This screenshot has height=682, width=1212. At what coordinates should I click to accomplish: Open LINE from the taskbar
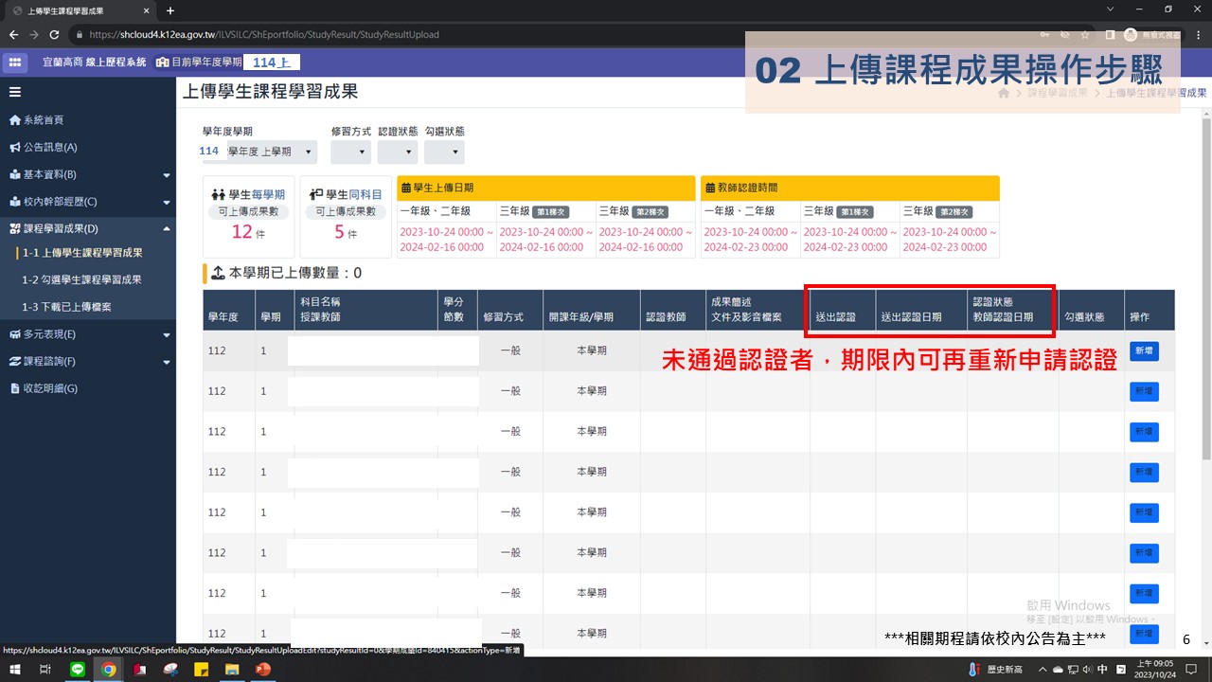[x=78, y=669]
